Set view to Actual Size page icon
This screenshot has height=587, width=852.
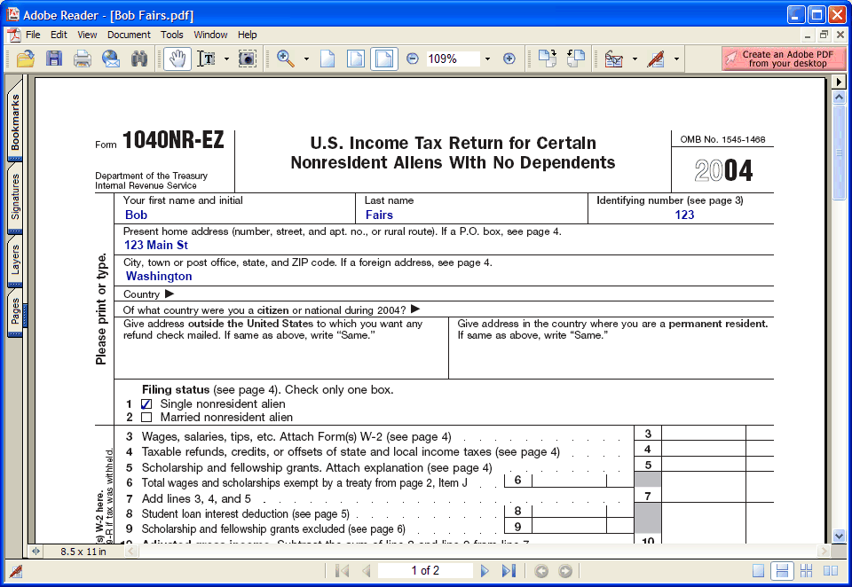(x=327, y=59)
